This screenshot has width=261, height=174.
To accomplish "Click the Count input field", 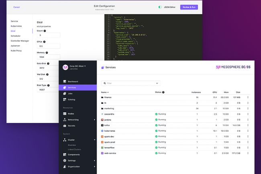I will [49, 35].
